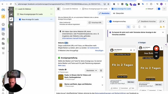The image size is (168, 94).
Task: Select Neue Anzeige für Leads breadcrumb
Action: [x=121, y=9]
